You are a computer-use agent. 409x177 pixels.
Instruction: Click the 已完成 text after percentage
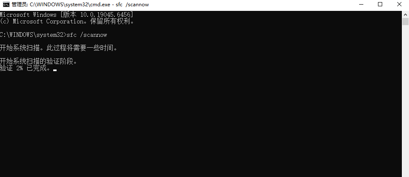point(36,69)
